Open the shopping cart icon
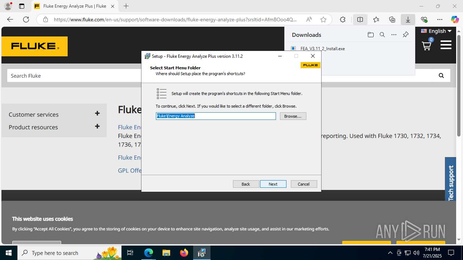Image resolution: width=463 pixels, height=260 pixels. [x=427, y=46]
